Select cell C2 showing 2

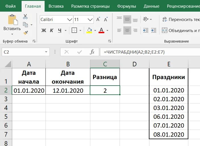pos(105,90)
